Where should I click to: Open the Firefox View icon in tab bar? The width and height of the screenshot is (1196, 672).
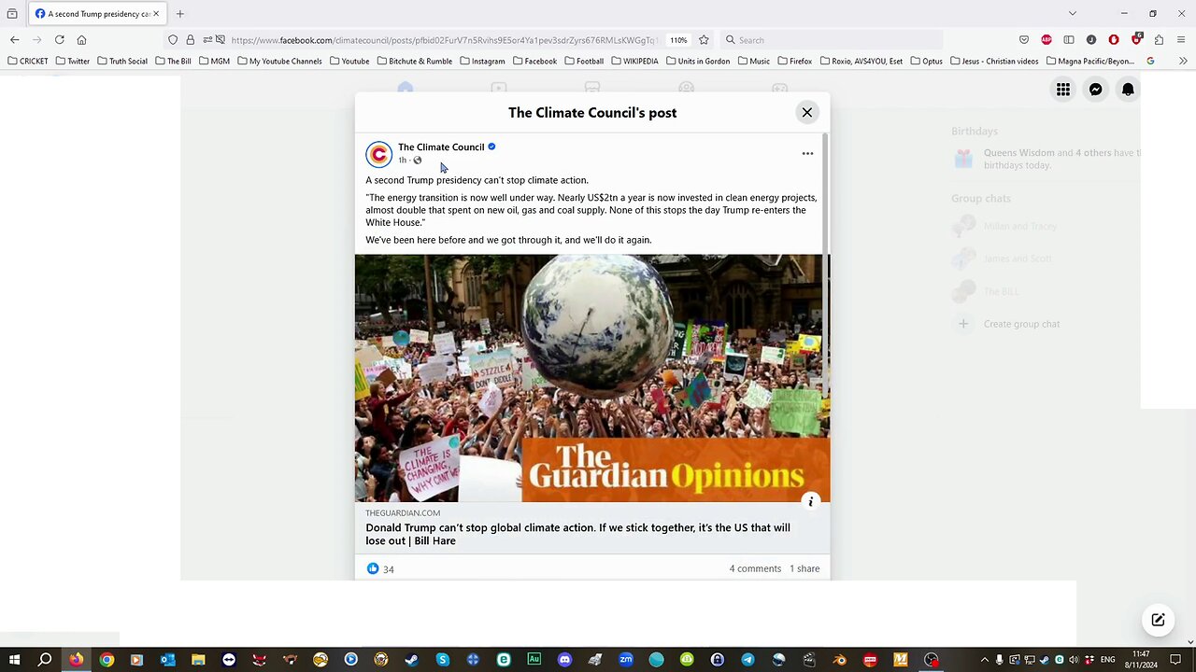(12, 14)
